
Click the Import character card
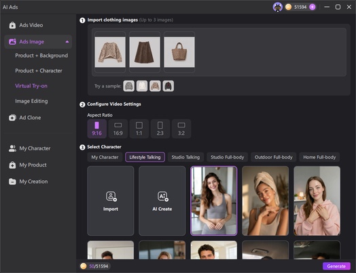(x=111, y=201)
